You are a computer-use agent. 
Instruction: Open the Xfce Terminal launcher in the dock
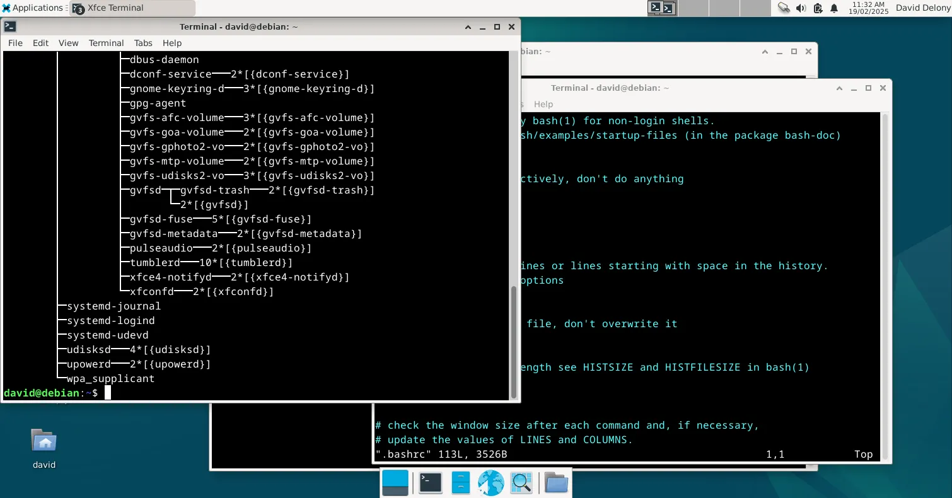tap(429, 482)
